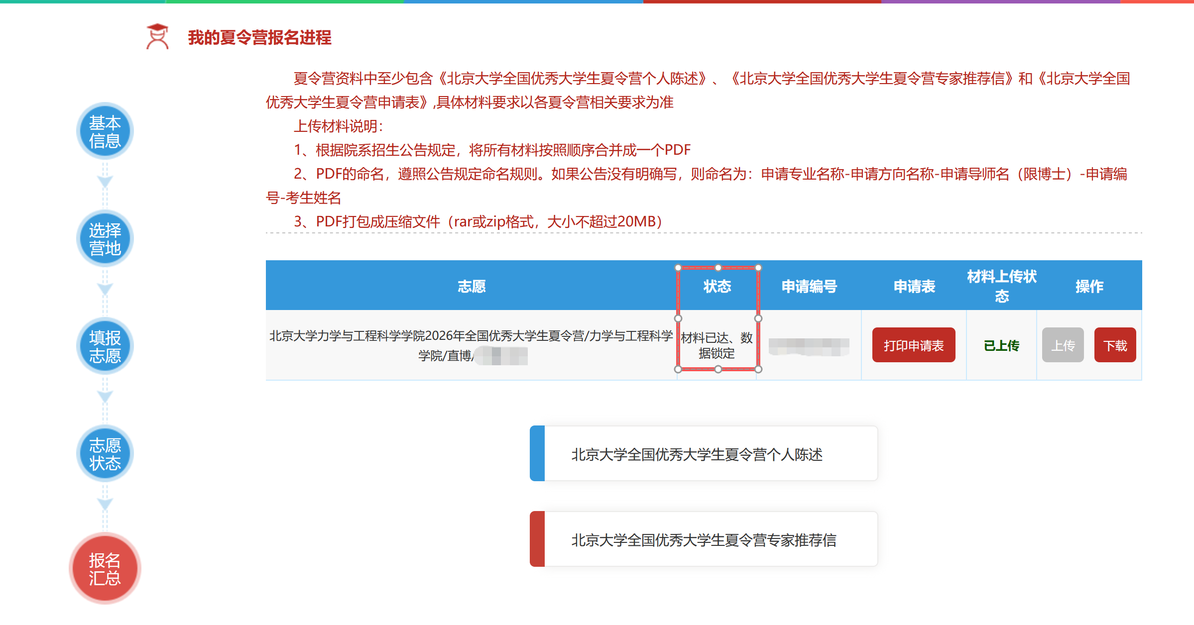Click the 我的夏令营报名进程 heading

pyautogui.click(x=259, y=37)
